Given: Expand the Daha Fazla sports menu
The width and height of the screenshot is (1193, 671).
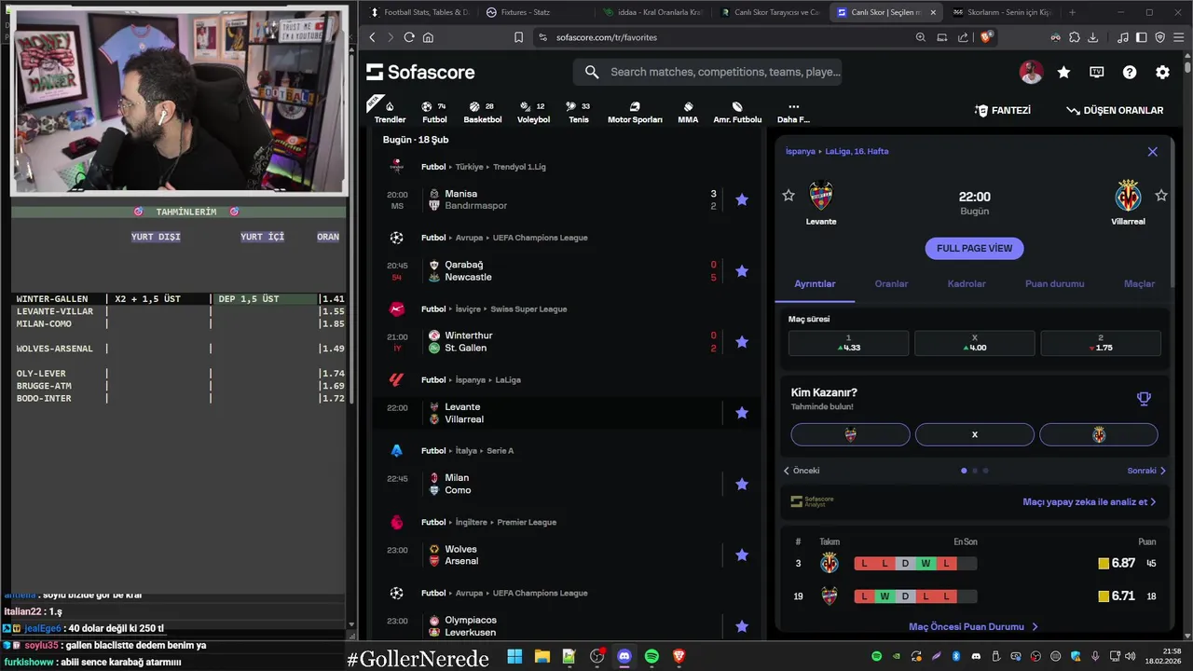Looking at the screenshot, I should click(793, 112).
